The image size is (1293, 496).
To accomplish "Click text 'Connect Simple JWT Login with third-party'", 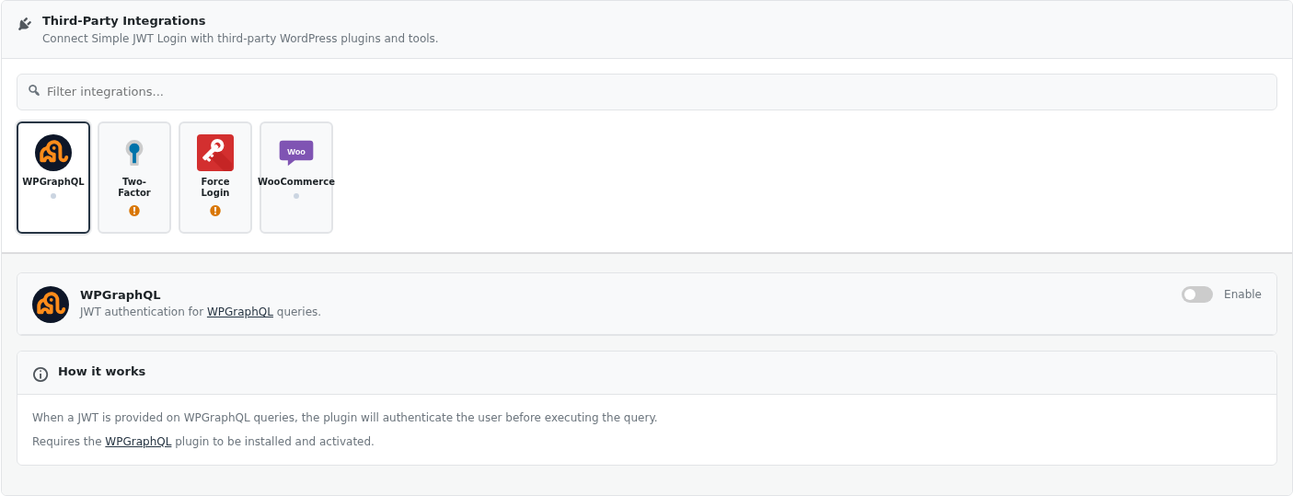I will [x=157, y=39].
